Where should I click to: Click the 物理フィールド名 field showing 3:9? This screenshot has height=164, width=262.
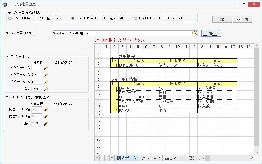point(37,109)
